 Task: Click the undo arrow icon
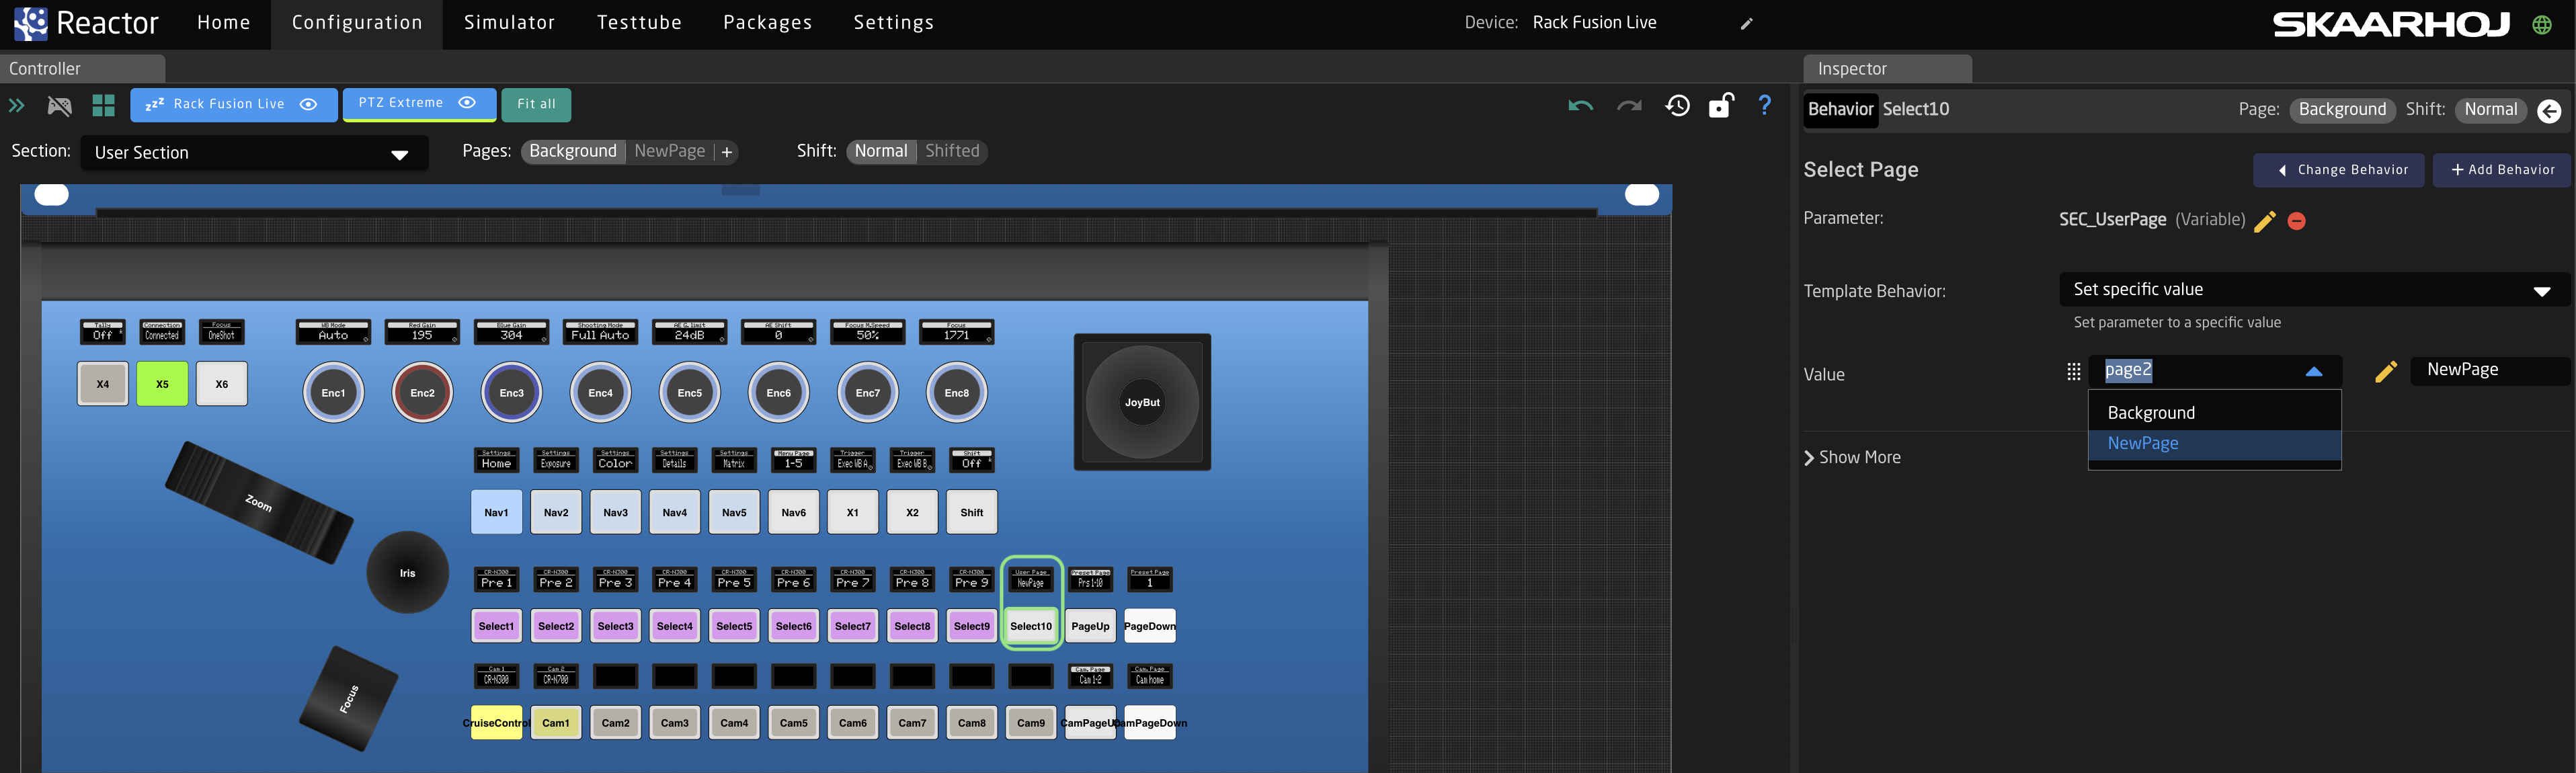tap(1580, 105)
